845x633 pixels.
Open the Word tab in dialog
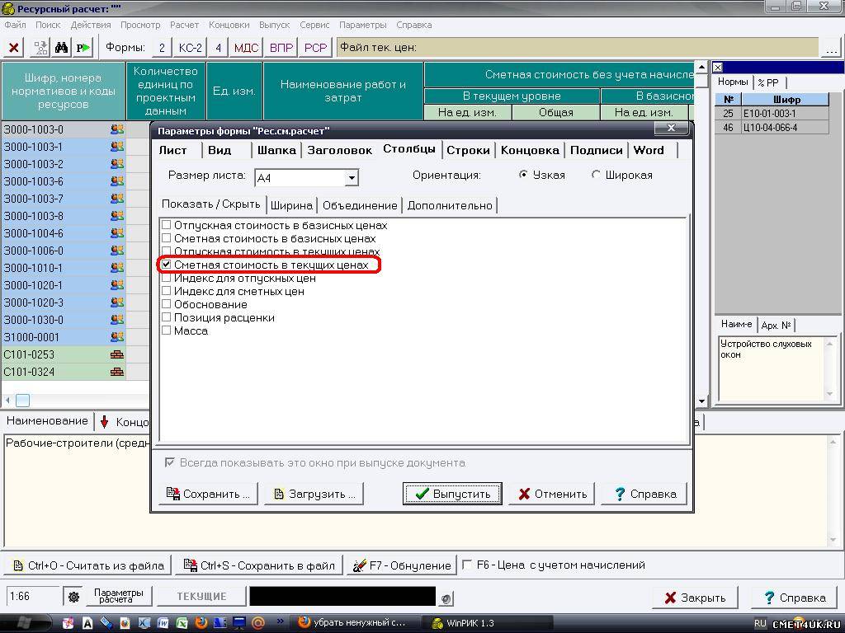click(649, 150)
